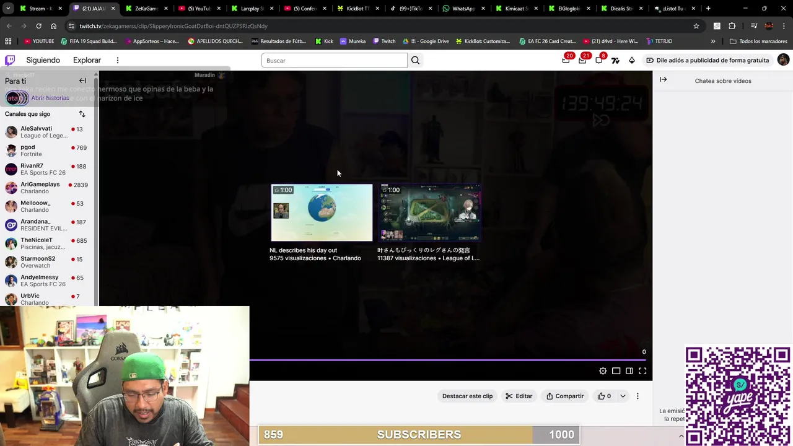The width and height of the screenshot is (793, 446).
Task: Like the clip with the thumbs-up
Action: (604, 396)
